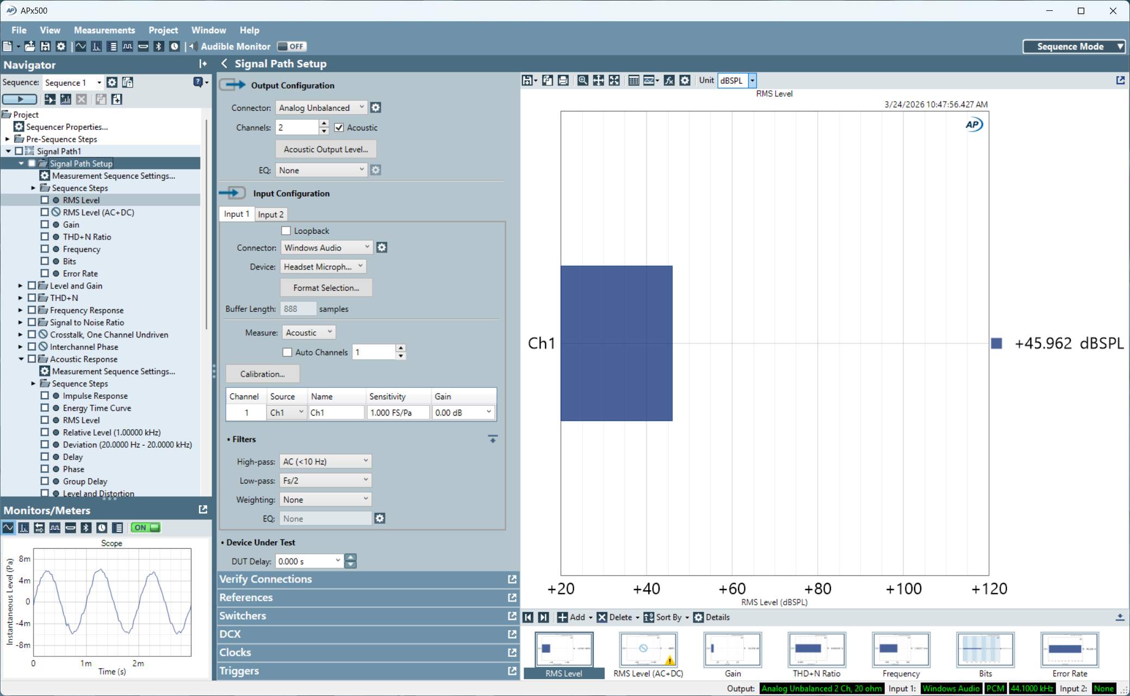Screen dimensions: 1130x696
Task: Click the Navigator help question-mark icon
Action: (x=198, y=82)
